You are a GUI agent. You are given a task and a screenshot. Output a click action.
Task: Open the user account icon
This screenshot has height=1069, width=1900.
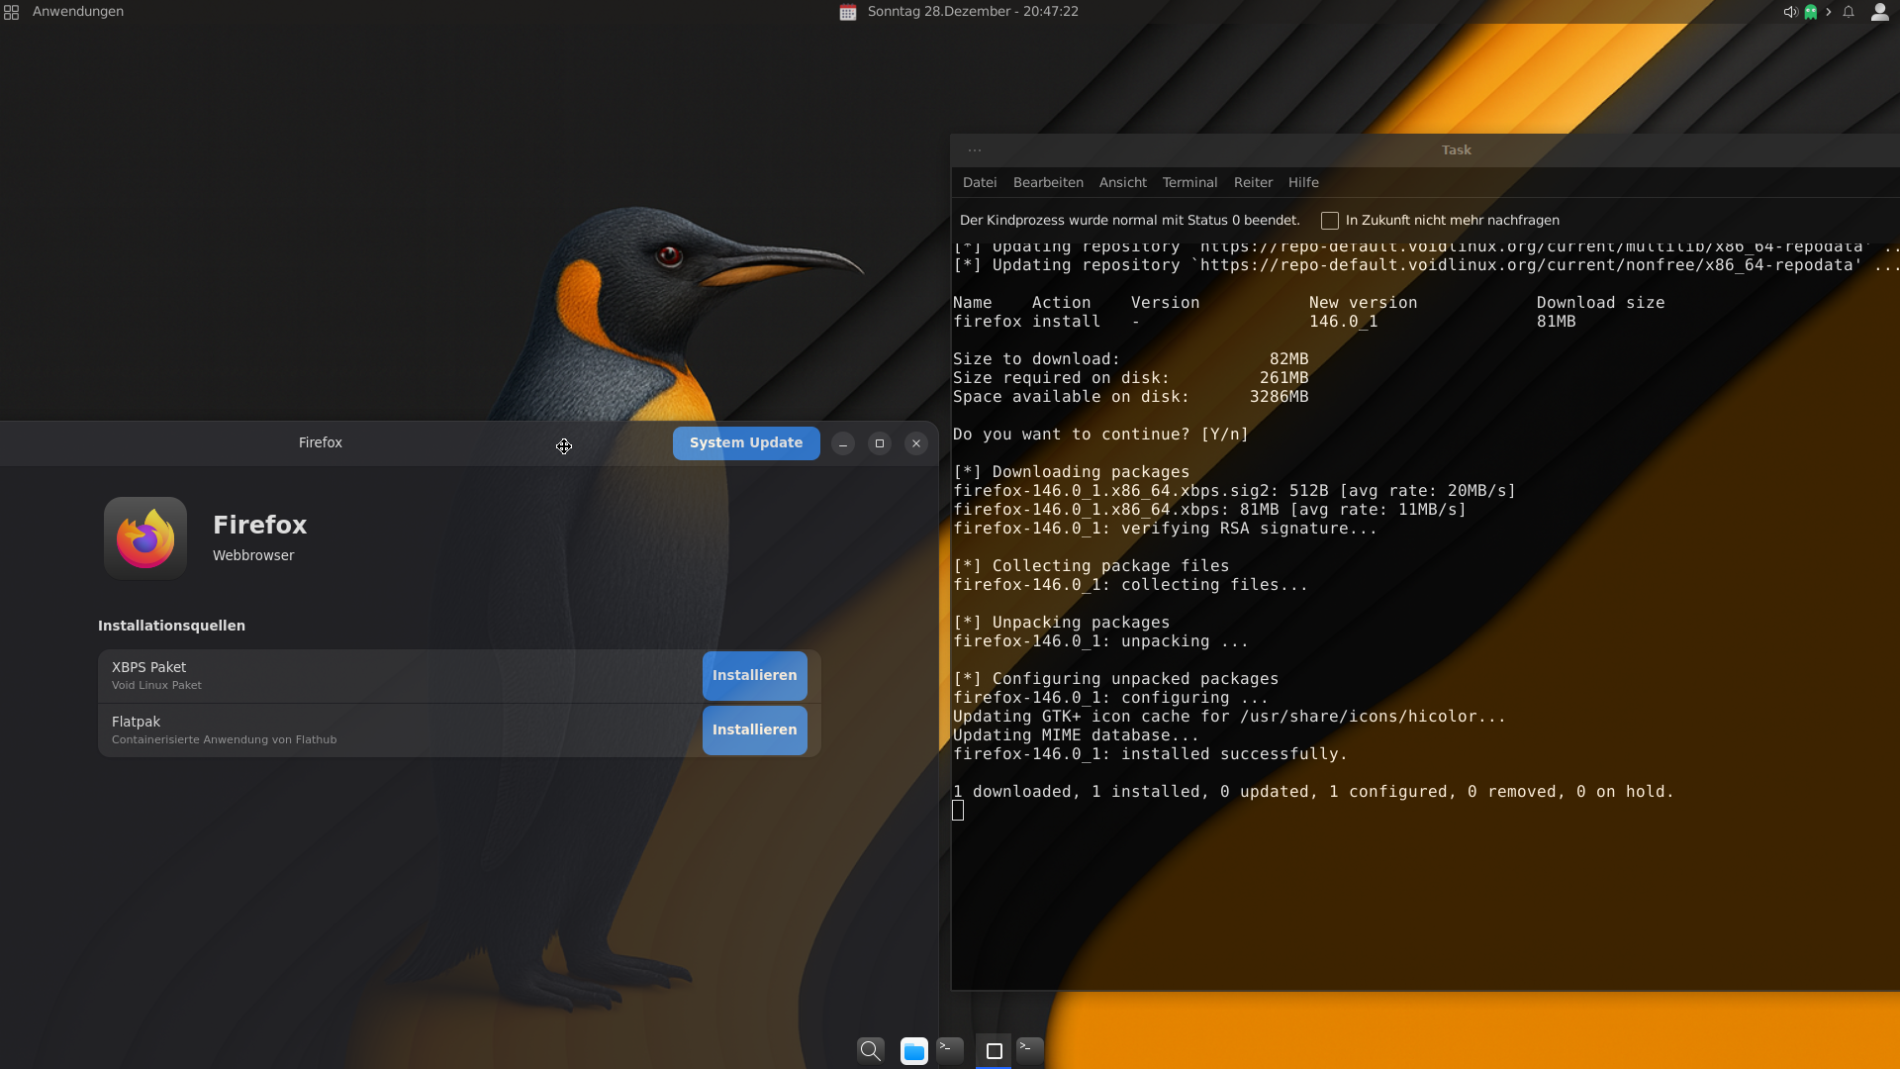point(1879,12)
